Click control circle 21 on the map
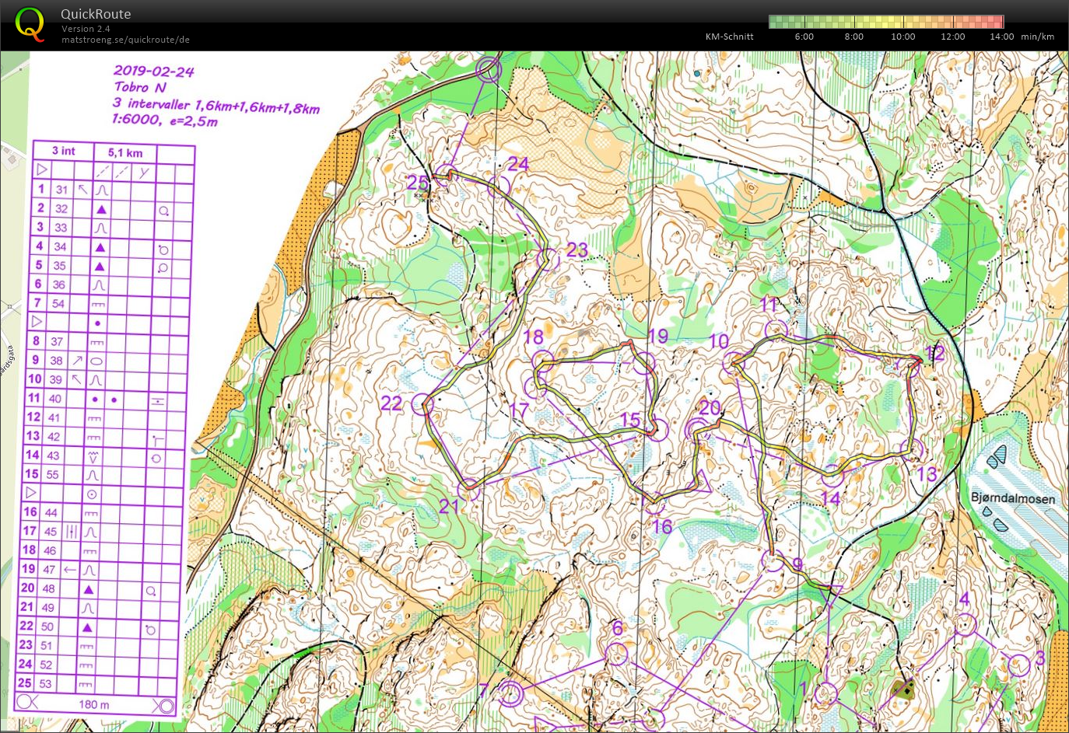This screenshot has height=733, width=1069. tap(468, 490)
